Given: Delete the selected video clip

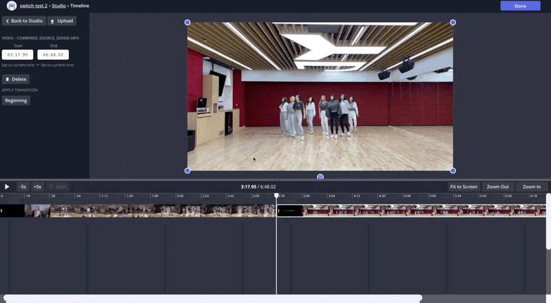Looking at the screenshot, I should pos(16,79).
